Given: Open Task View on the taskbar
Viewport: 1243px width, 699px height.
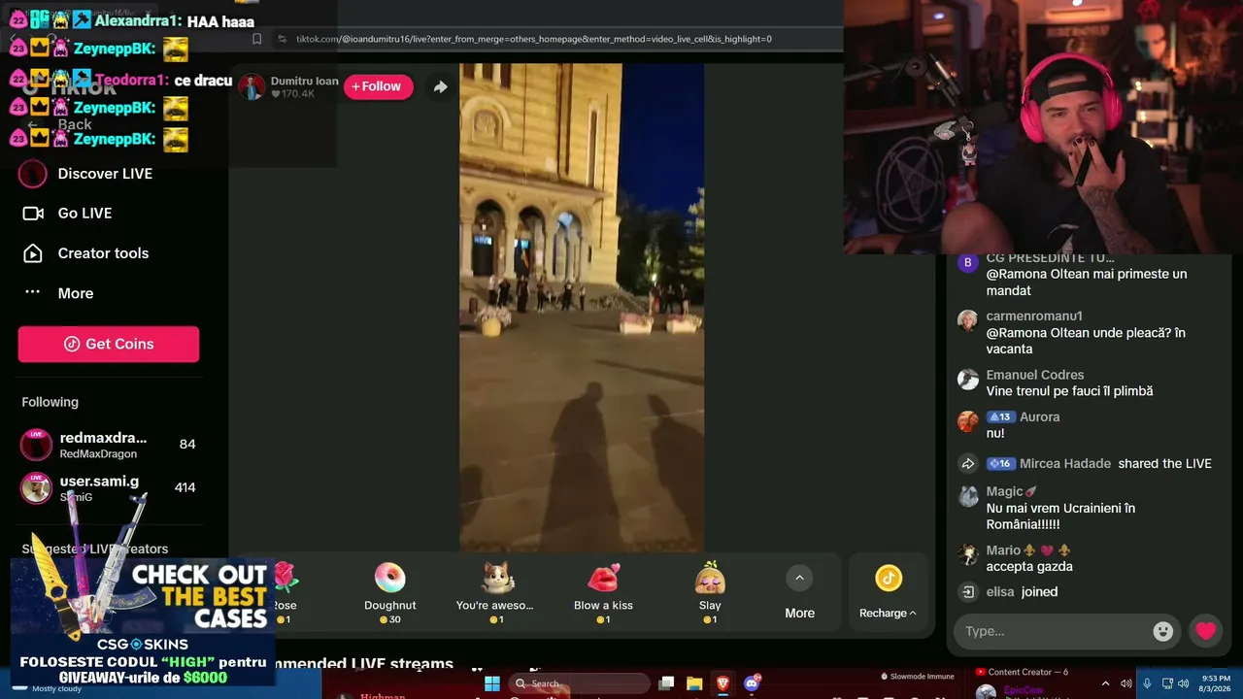Looking at the screenshot, I should 666,683.
